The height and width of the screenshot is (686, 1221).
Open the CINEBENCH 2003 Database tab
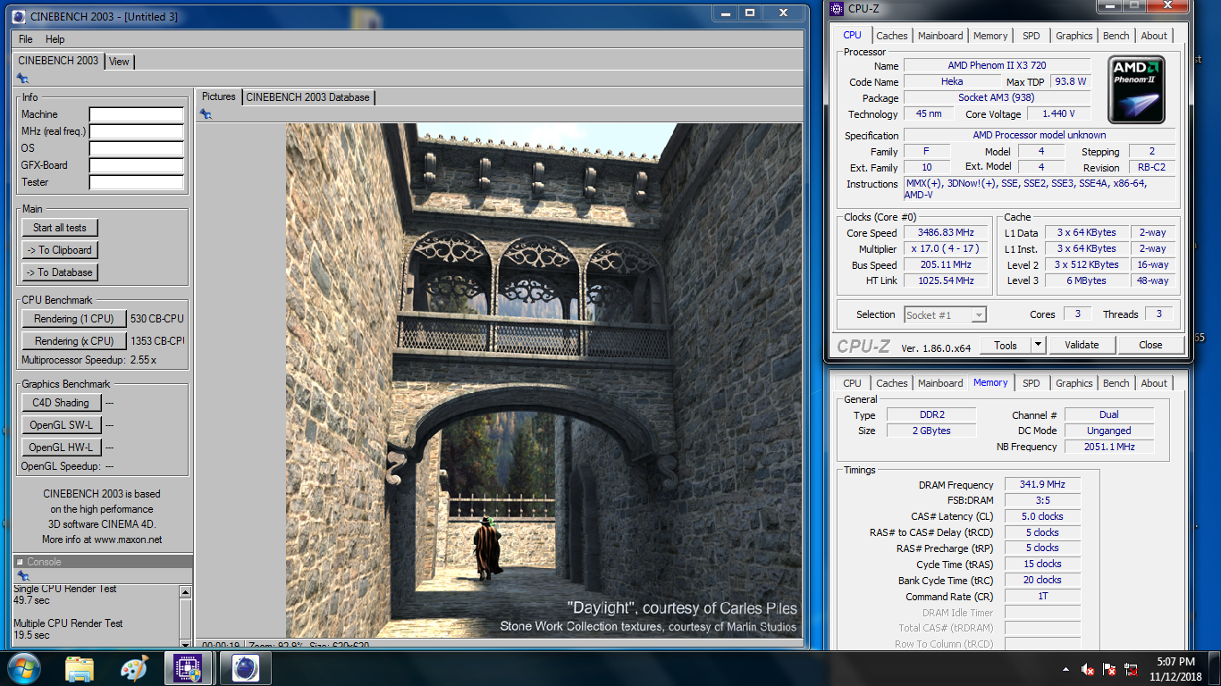coord(307,97)
